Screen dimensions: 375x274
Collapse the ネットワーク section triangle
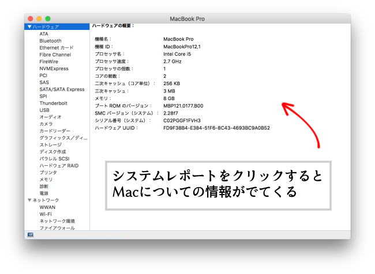29,200
